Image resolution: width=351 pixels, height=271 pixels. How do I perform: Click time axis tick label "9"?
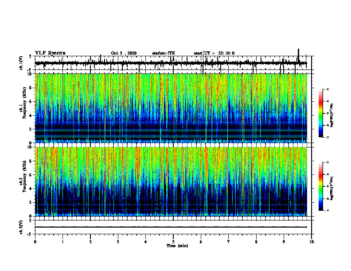(x=284, y=242)
